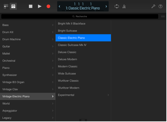Choose the Deluxe Modern patch

pos(83,59)
